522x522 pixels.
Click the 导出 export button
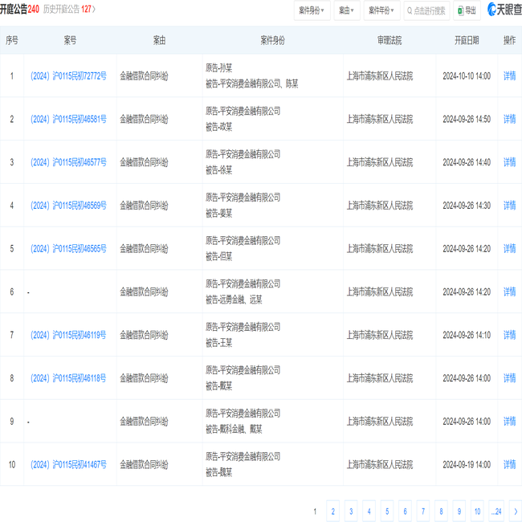point(467,10)
